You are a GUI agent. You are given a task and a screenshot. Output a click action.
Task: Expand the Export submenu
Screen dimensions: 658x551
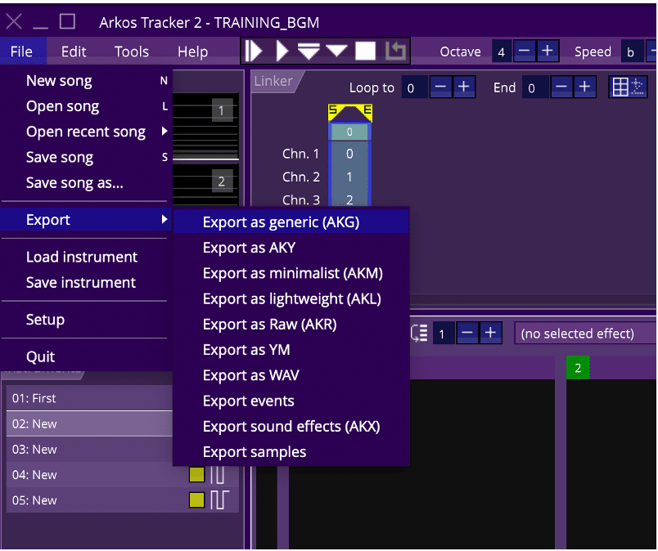point(86,220)
